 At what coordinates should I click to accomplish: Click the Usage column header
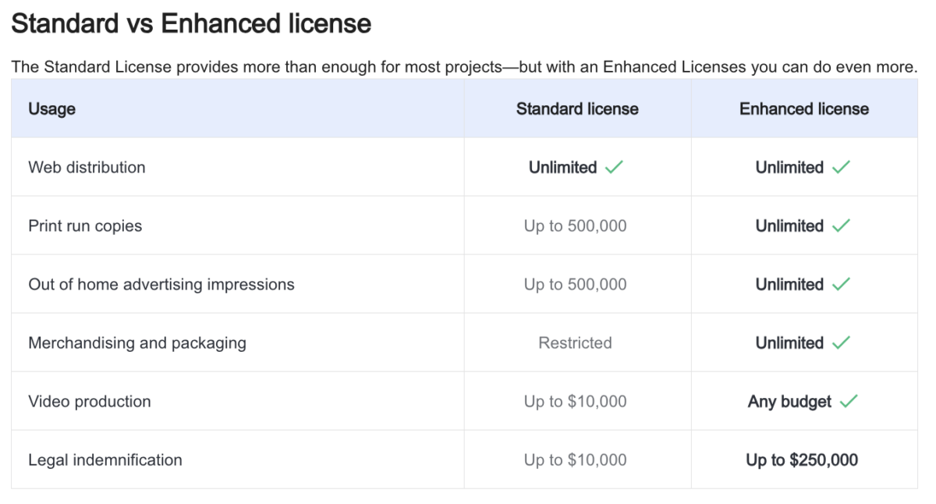(51, 109)
